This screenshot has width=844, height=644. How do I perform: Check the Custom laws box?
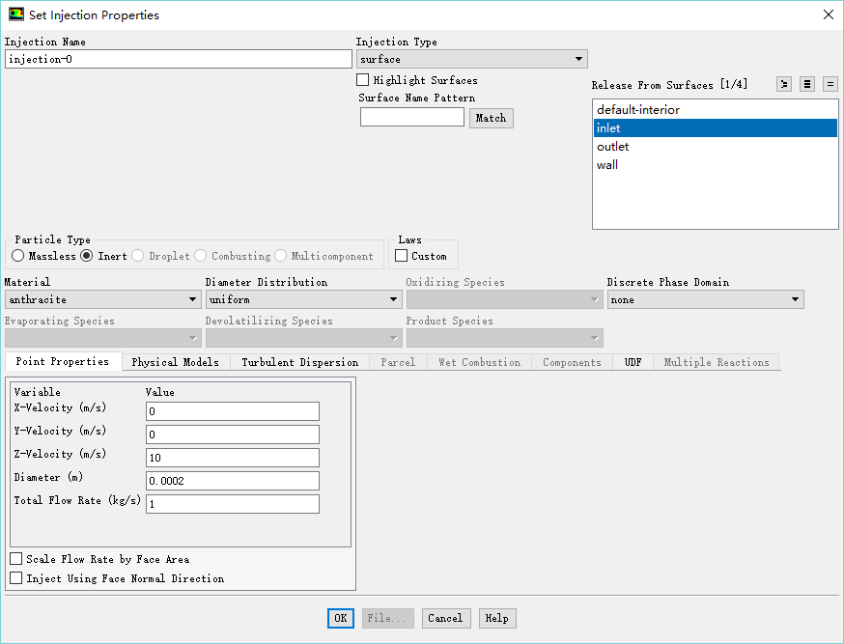pos(402,256)
